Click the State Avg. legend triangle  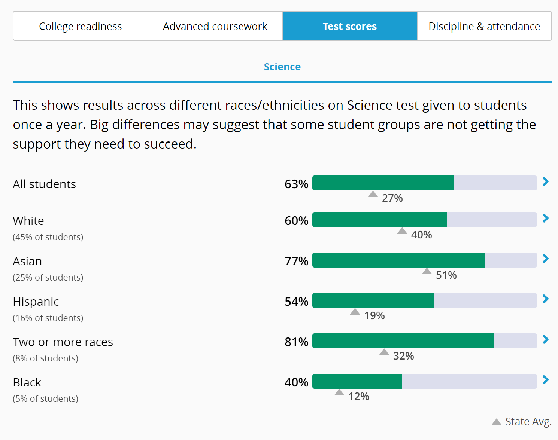(x=497, y=422)
